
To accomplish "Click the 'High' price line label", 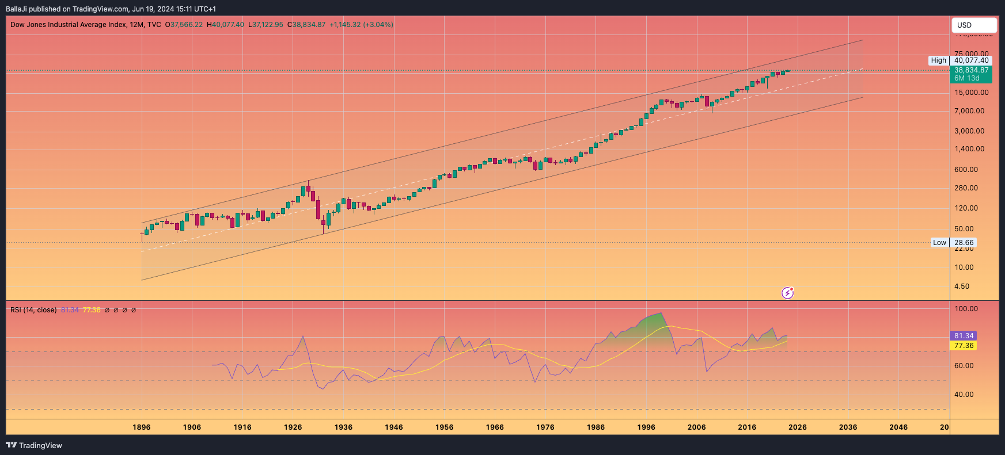I will pyautogui.click(x=938, y=60).
